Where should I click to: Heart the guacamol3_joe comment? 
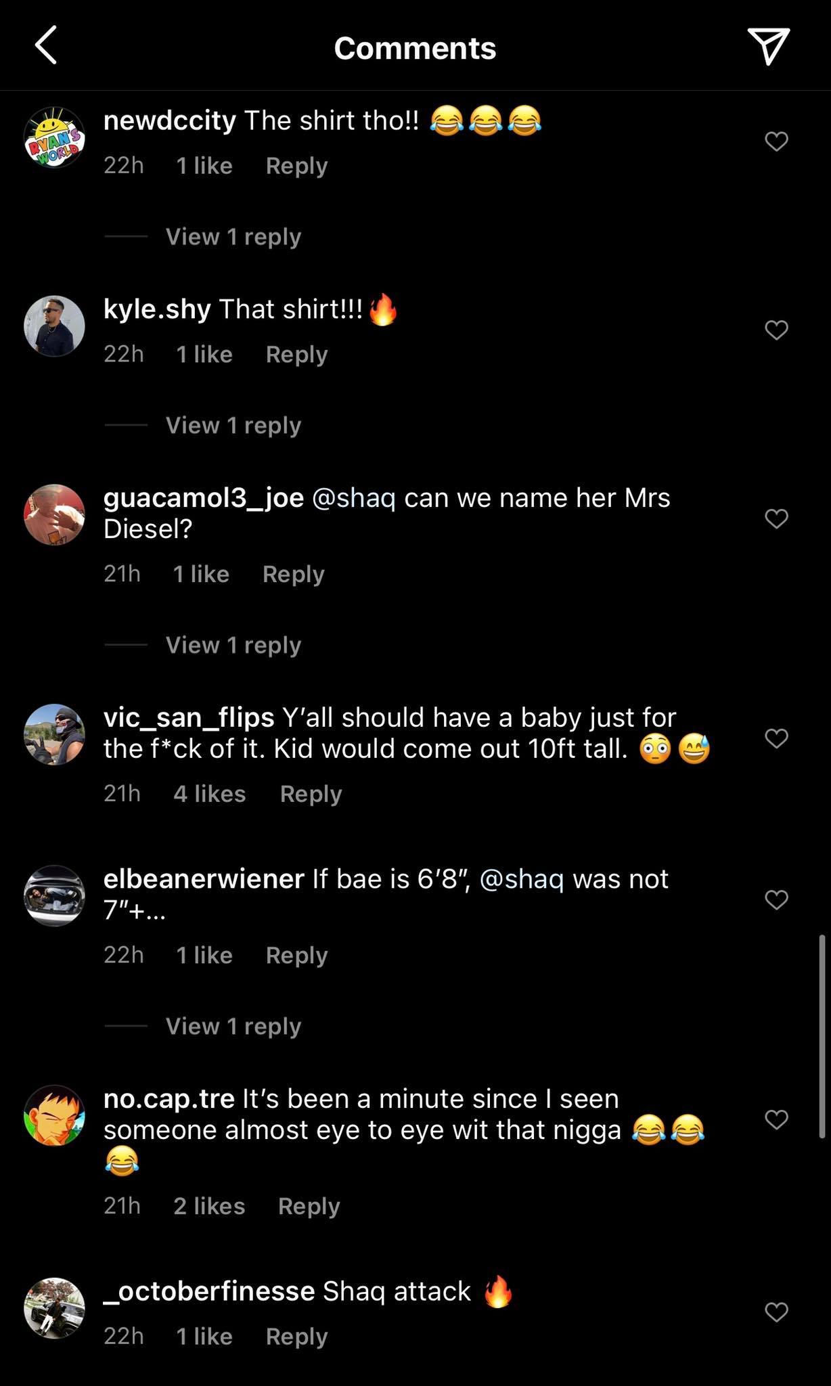click(x=776, y=519)
